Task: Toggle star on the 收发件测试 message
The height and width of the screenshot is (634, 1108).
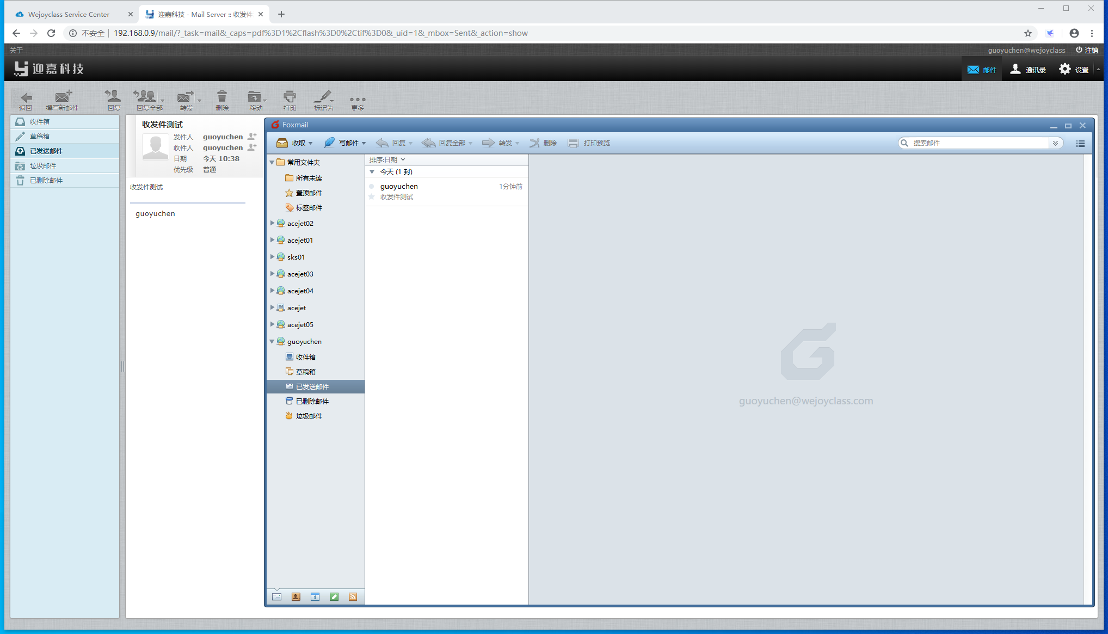Action: point(372,197)
